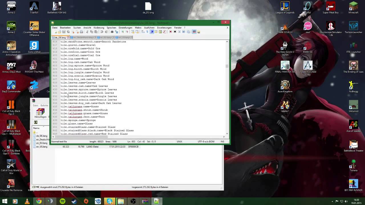This screenshot has height=205, width=365.
Task: Click the New file icon in Notepad++ toolbar
Action: click(x=56, y=32)
